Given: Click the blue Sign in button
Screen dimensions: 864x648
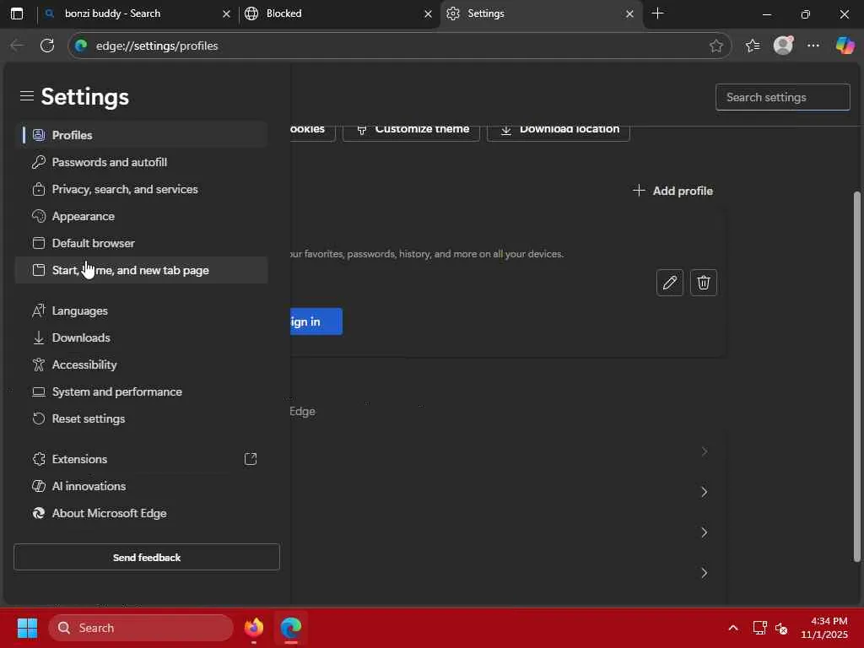Looking at the screenshot, I should [x=316, y=321].
